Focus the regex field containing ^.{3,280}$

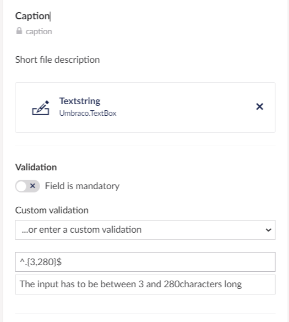[145, 262]
